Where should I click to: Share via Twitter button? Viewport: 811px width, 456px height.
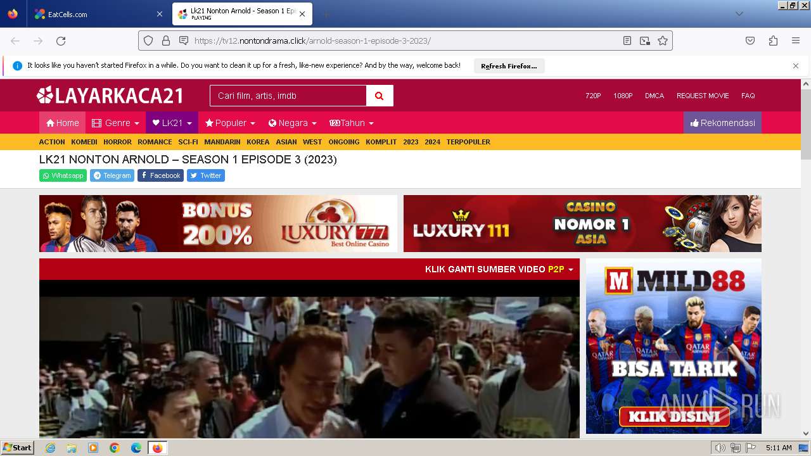206,175
